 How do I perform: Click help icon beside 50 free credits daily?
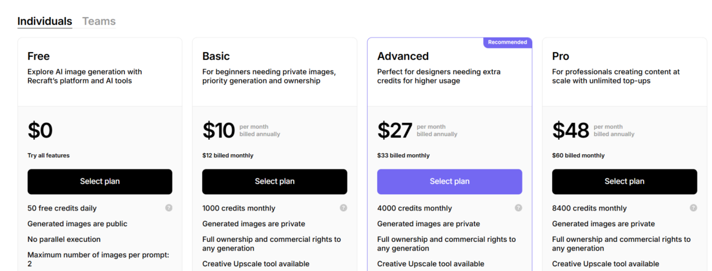[x=169, y=208]
